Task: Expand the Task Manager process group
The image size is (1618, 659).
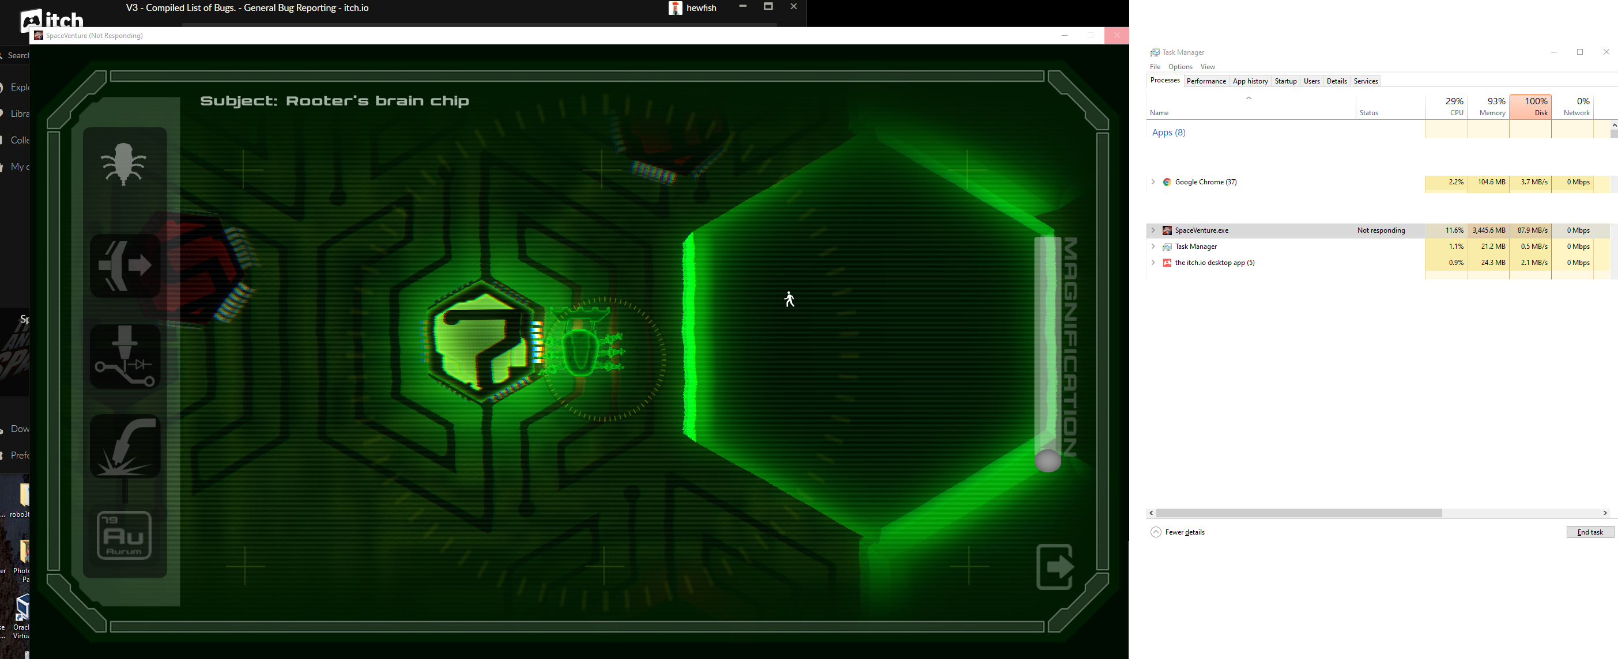Action: 1153,247
